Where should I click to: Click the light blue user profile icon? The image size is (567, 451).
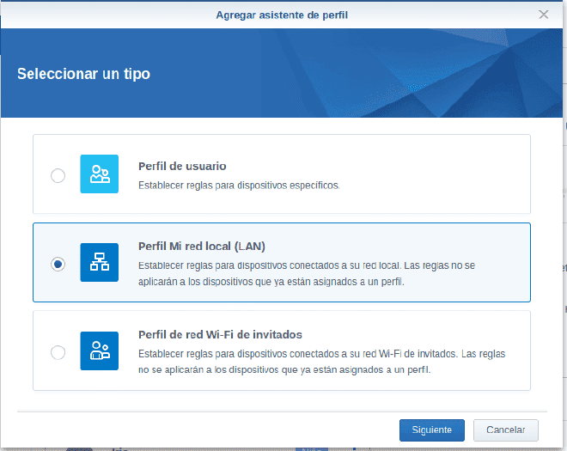[x=100, y=174]
